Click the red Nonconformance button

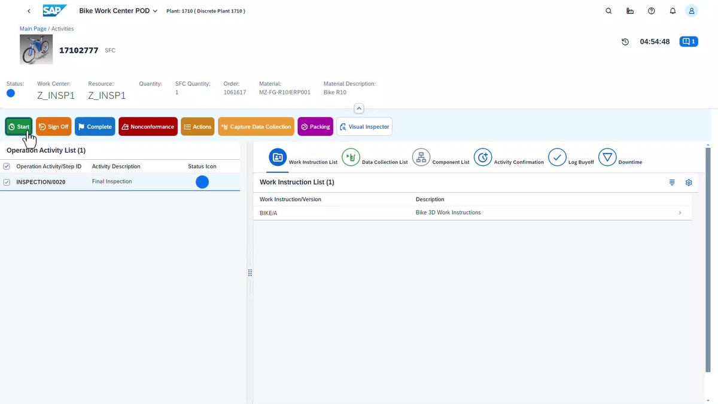pyautogui.click(x=148, y=126)
